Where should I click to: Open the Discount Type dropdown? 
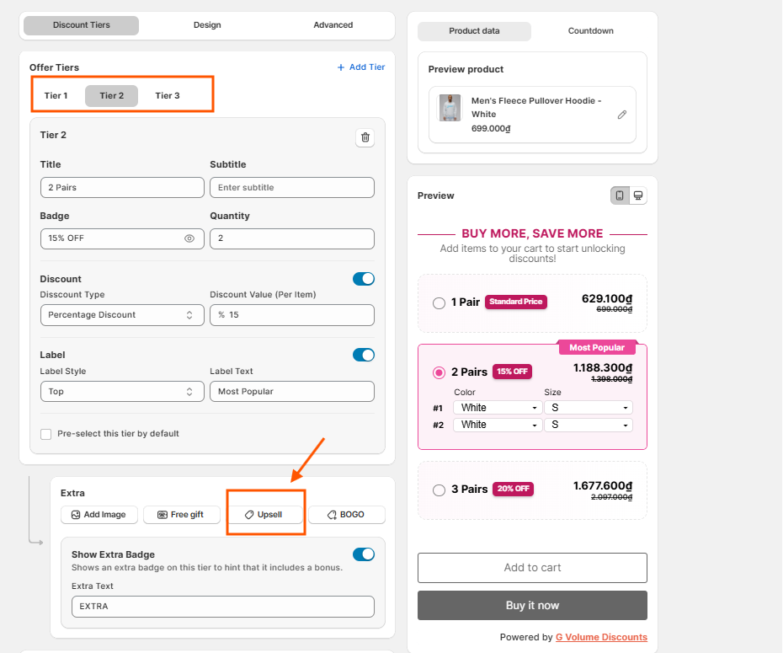point(122,315)
